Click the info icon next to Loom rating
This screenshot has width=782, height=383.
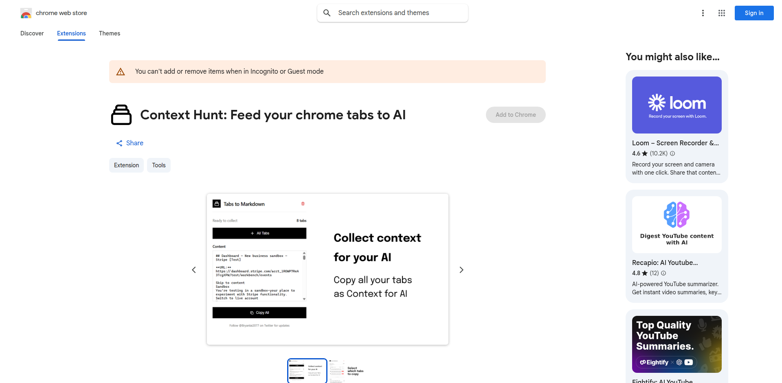coord(672,153)
